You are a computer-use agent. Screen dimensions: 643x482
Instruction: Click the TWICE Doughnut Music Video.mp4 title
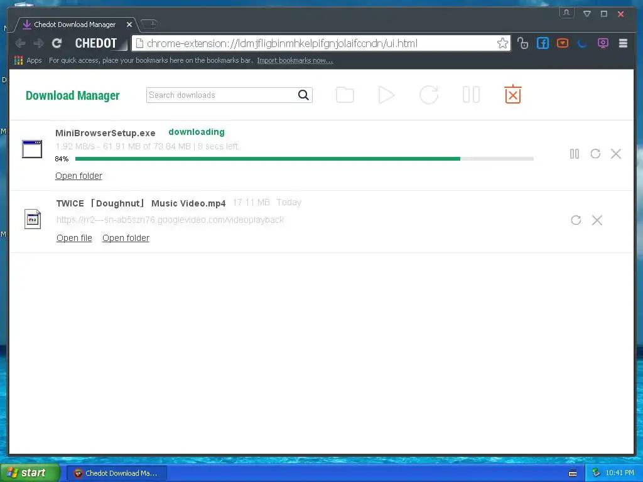click(x=141, y=203)
